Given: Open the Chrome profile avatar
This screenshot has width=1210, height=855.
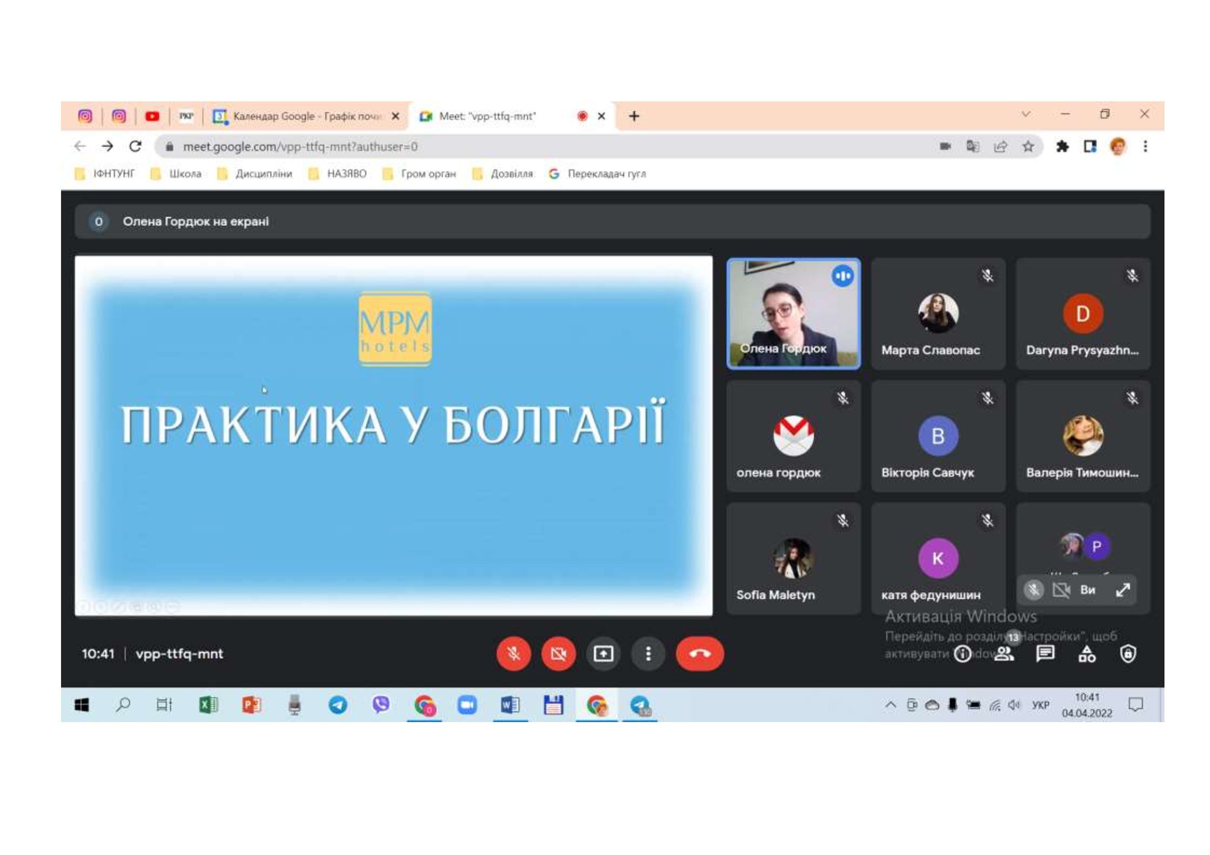Looking at the screenshot, I should (x=1118, y=146).
